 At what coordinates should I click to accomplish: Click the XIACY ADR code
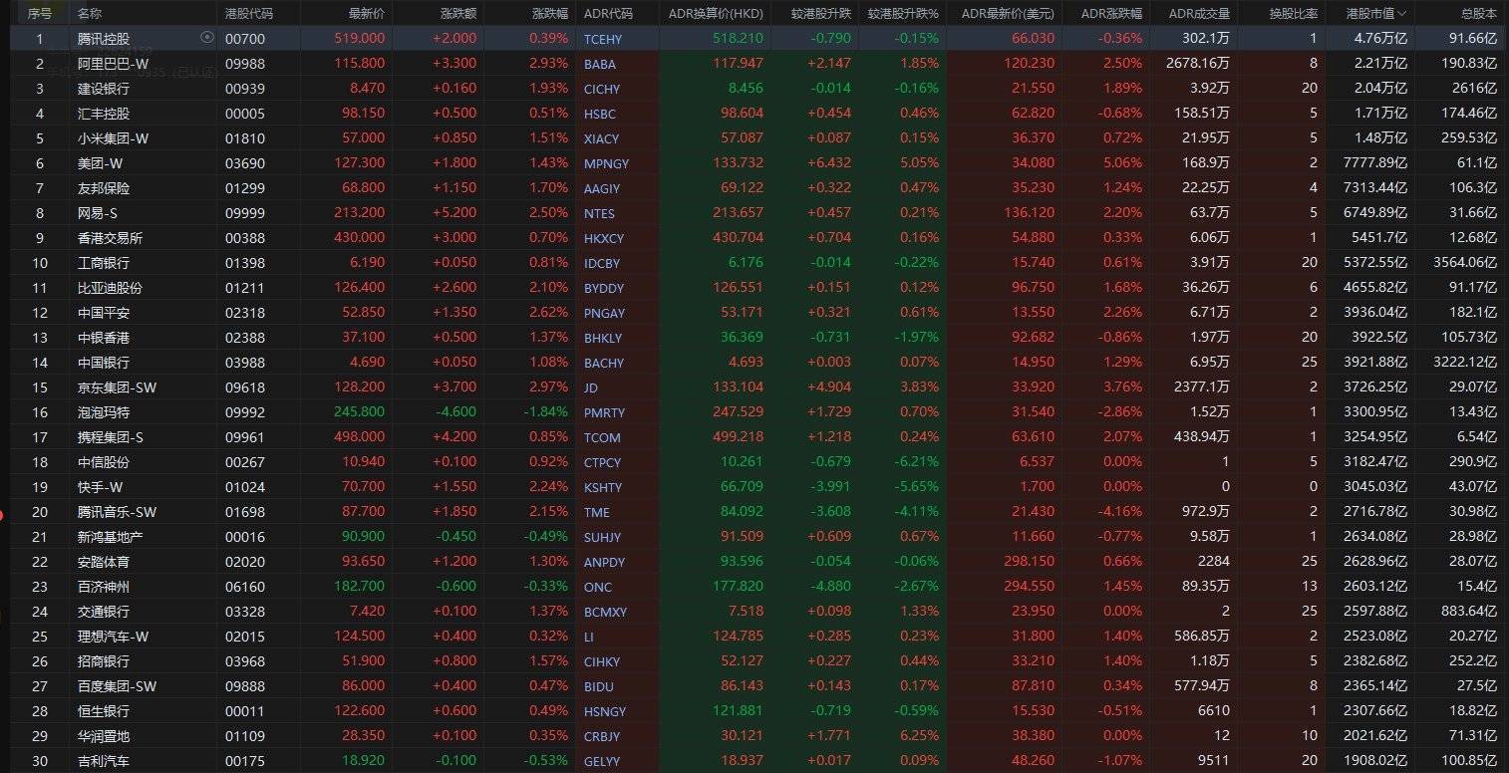click(x=601, y=138)
